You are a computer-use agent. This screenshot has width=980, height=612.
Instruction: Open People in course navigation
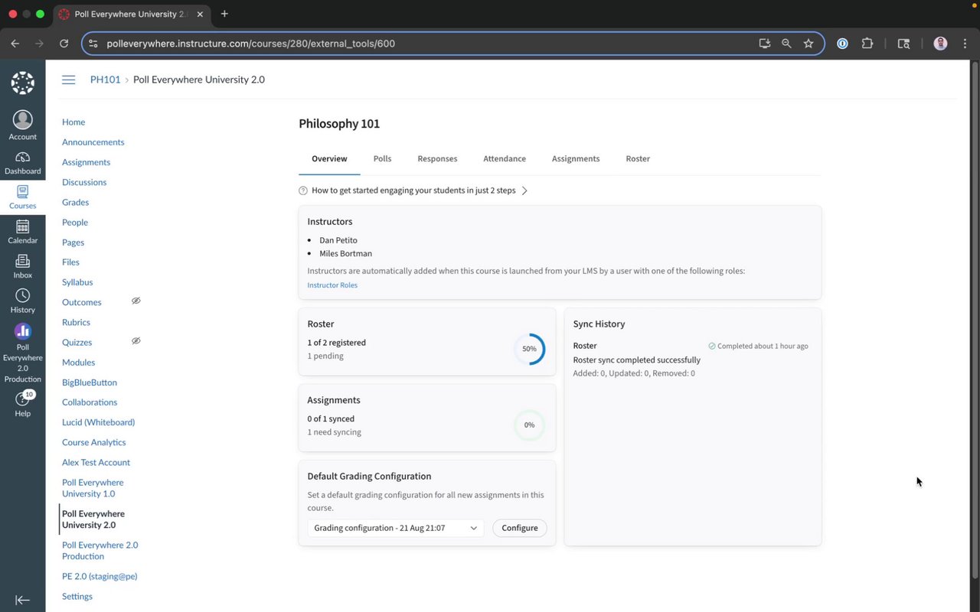(75, 223)
